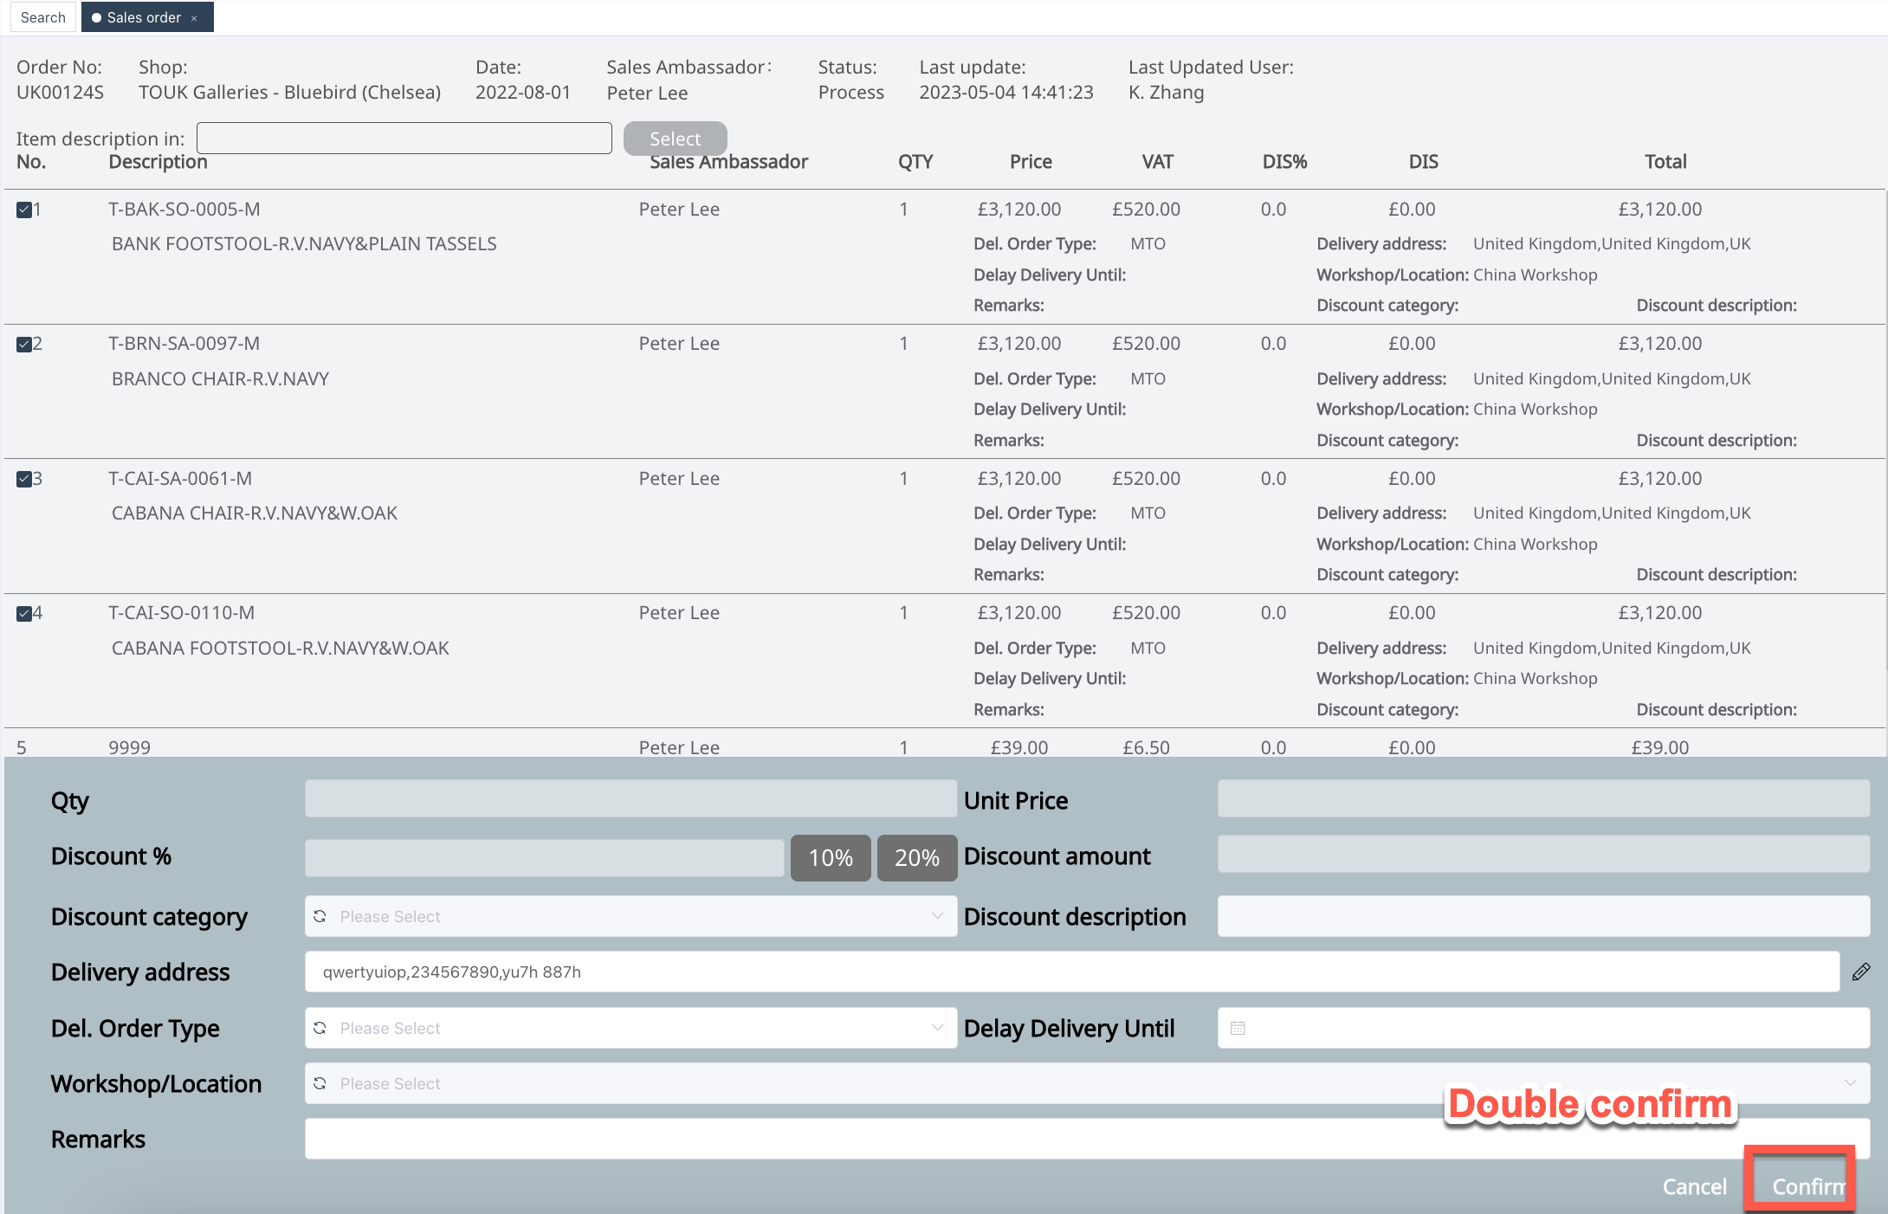Open the Del. Order Type dropdown
This screenshot has height=1214, width=1888.
[937, 1028]
